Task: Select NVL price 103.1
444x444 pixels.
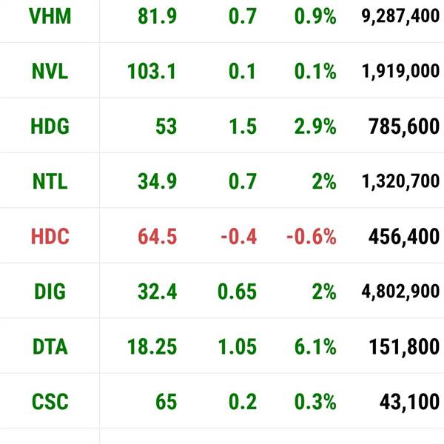Action: pyautogui.click(x=152, y=71)
